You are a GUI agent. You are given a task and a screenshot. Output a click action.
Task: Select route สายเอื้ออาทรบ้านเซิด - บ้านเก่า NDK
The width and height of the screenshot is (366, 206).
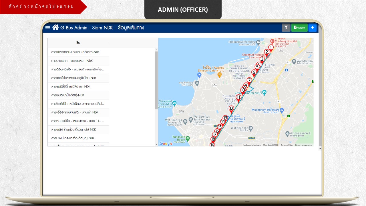point(78,112)
